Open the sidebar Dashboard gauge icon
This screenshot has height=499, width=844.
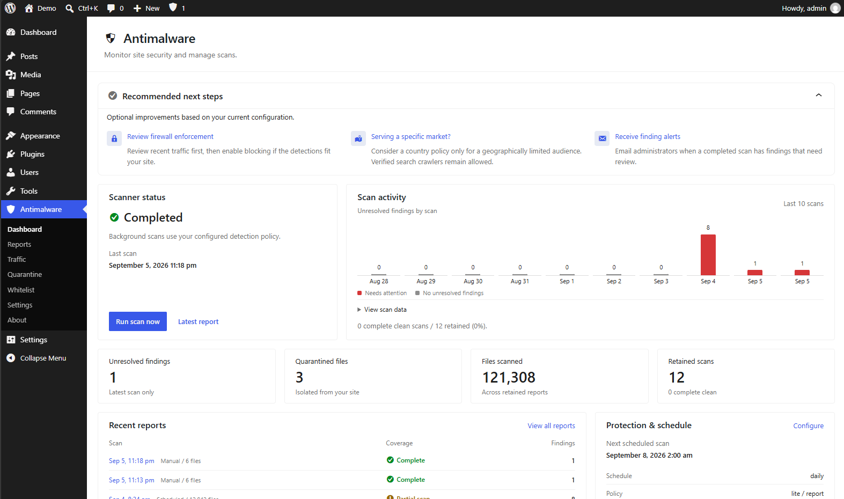[11, 32]
